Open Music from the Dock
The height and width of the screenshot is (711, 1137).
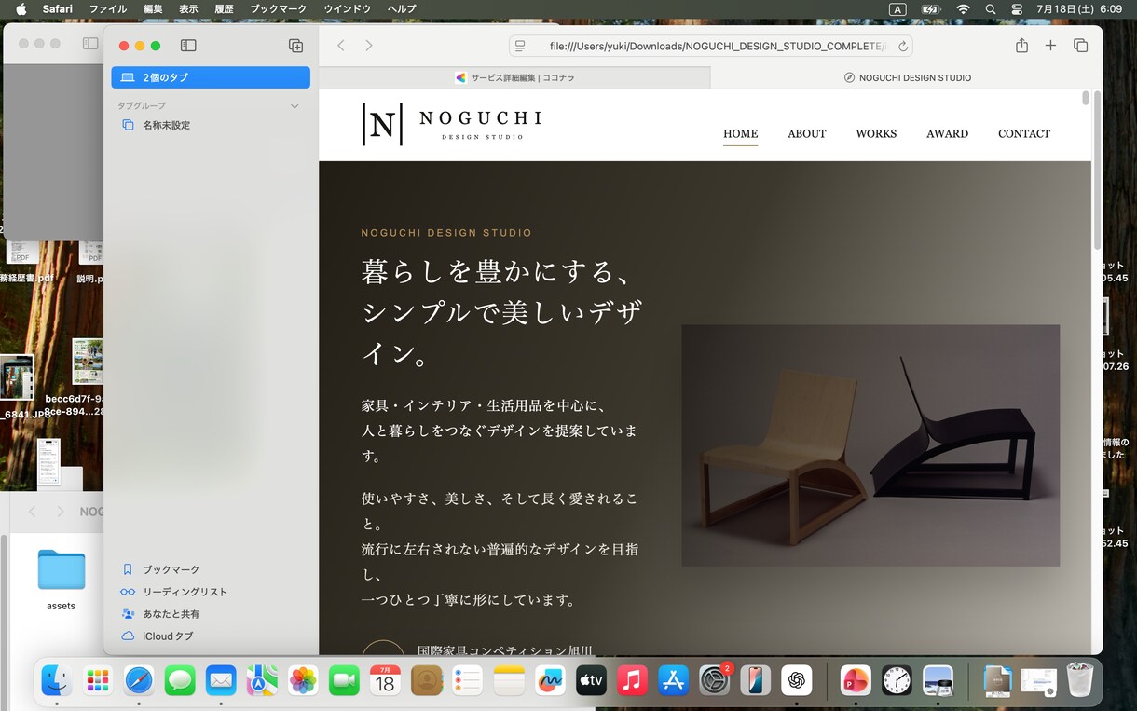pos(632,680)
